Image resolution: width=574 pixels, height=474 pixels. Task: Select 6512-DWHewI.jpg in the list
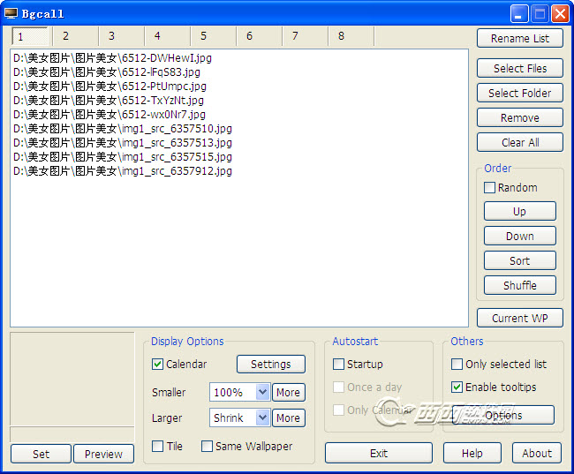point(113,58)
